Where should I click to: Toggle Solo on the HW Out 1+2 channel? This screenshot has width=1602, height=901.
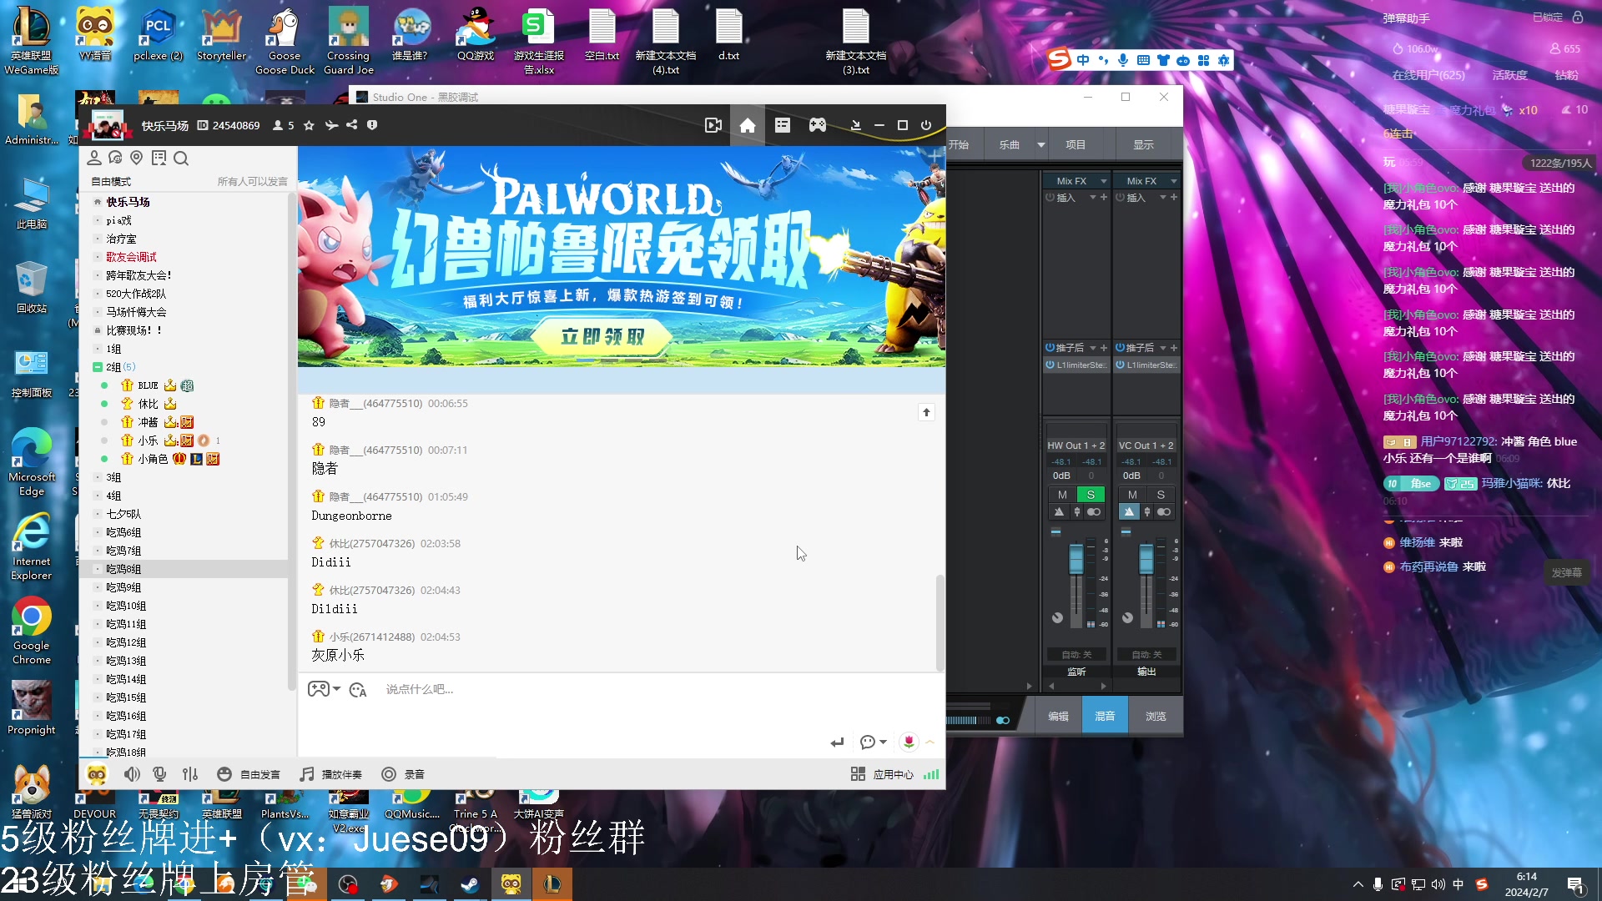1090,494
